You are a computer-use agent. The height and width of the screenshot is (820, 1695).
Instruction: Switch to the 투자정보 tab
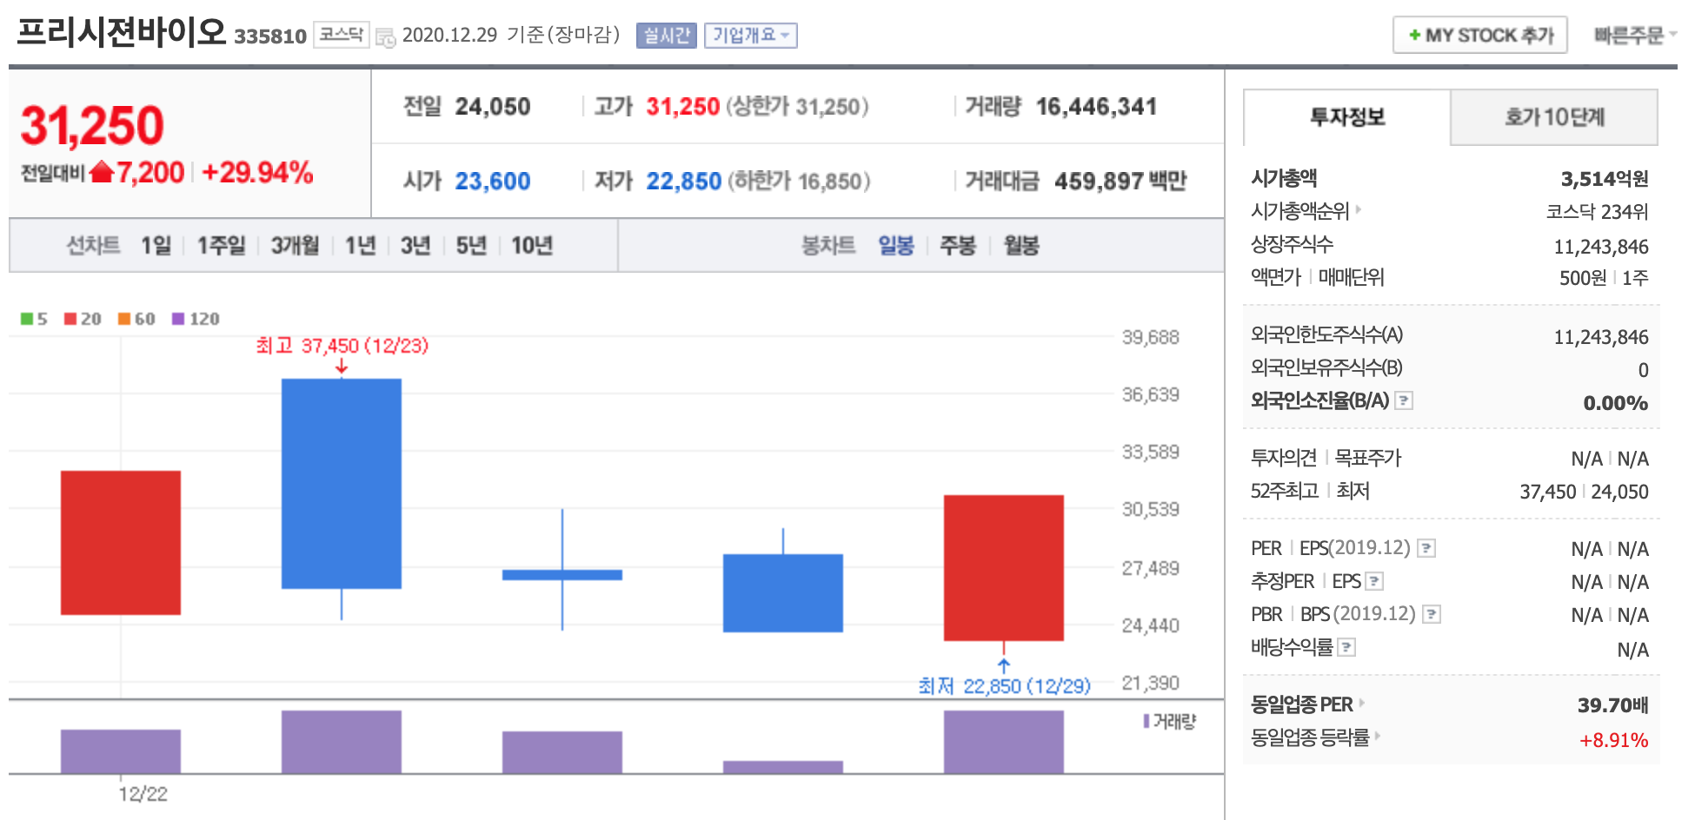point(1347,116)
